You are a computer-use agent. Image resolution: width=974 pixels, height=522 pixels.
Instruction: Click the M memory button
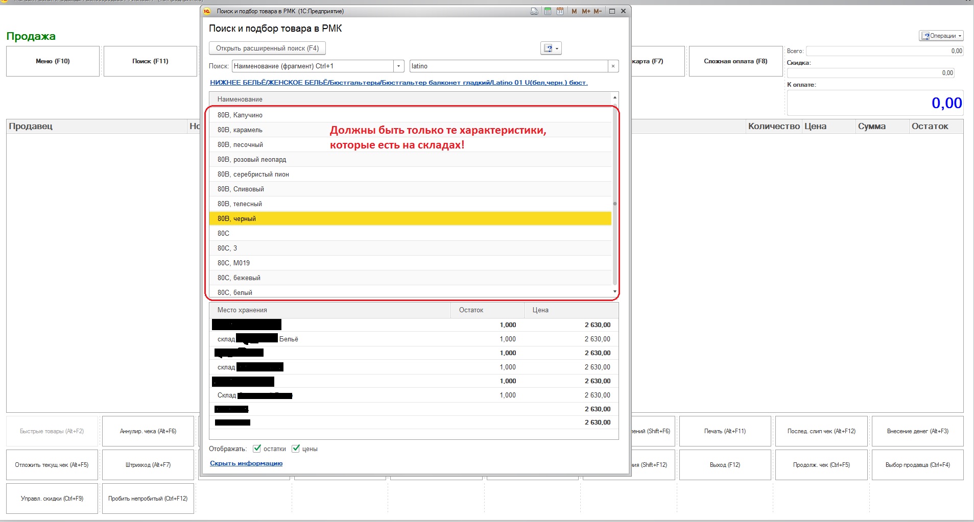574,11
